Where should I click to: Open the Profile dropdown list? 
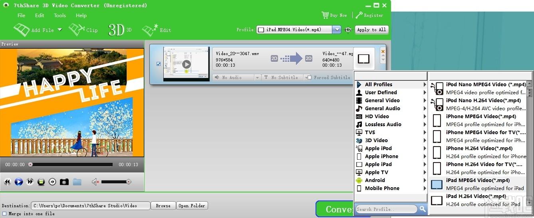pos(337,30)
